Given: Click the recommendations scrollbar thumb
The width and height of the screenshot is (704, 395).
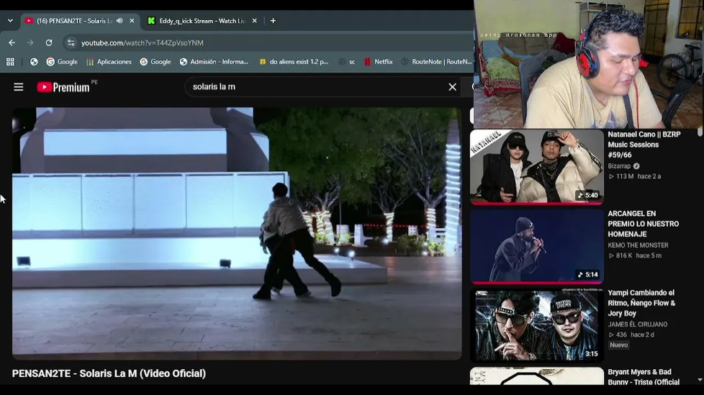Looking at the screenshot, I should 700,132.
